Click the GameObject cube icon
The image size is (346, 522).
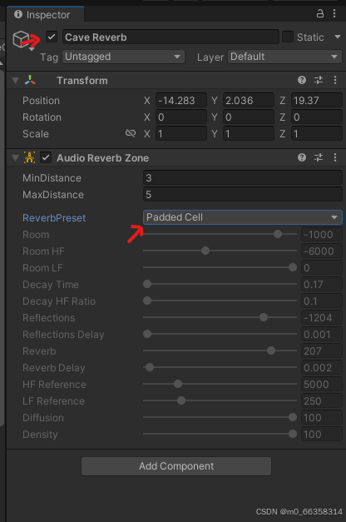click(x=21, y=38)
